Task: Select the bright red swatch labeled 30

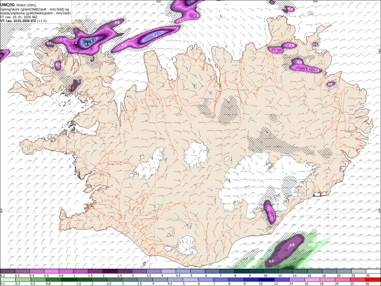Action: pos(373,279)
